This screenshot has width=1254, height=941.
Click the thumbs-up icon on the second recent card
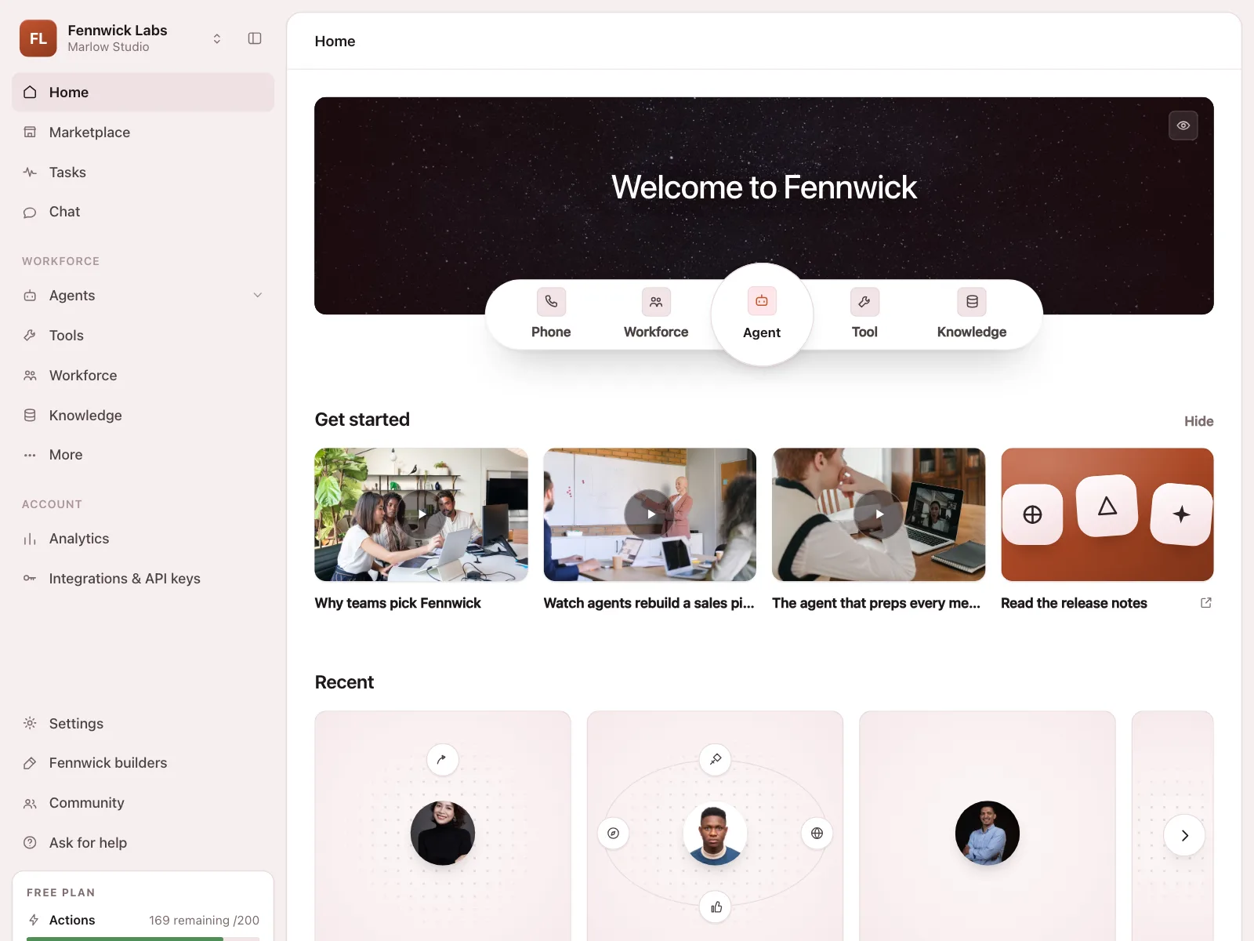[716, 907]
